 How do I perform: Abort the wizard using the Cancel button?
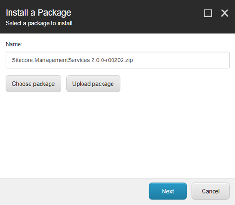(211, 191)
